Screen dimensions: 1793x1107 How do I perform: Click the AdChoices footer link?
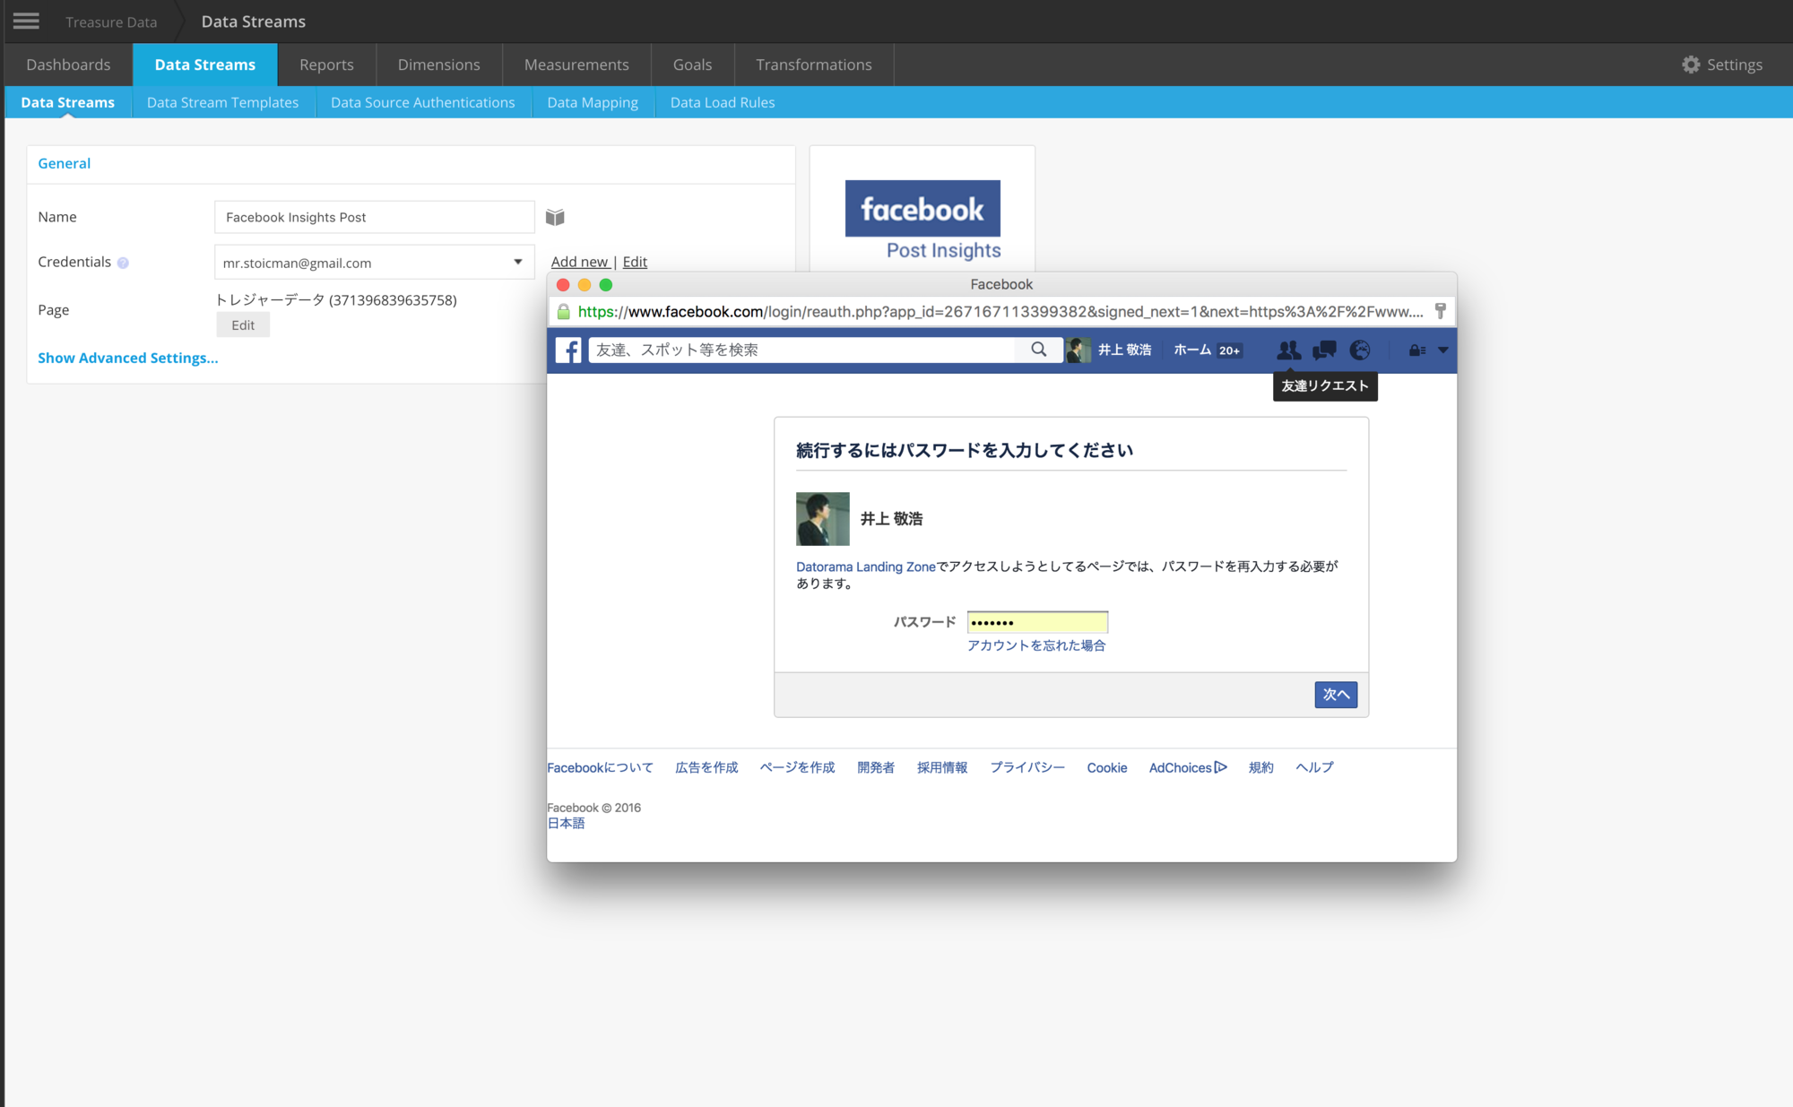tap(1188, 768)
